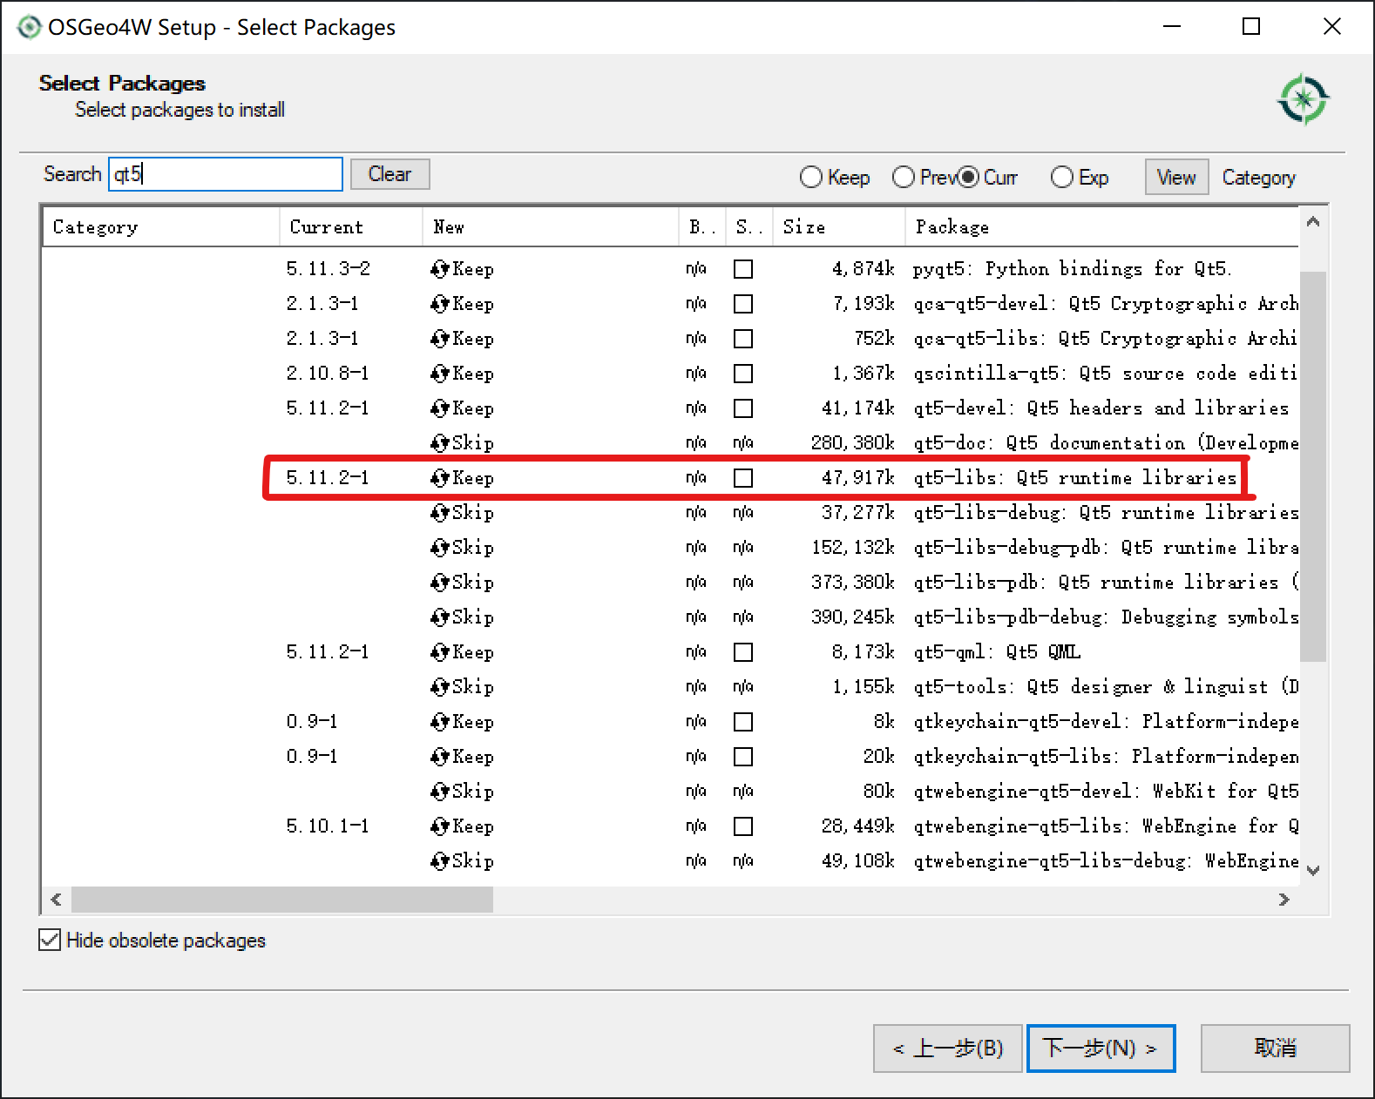This screenshot has width=1375, height=1099.
Task: Select the Keep radio button
Action: 811,178
